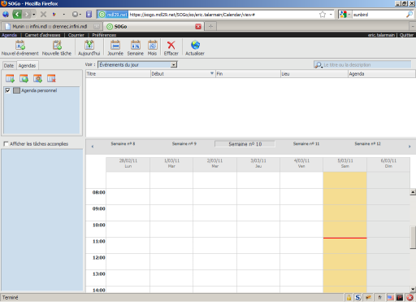416x302 pixels.
Task: Switch to Semaine week view
Action: [136, 48]
